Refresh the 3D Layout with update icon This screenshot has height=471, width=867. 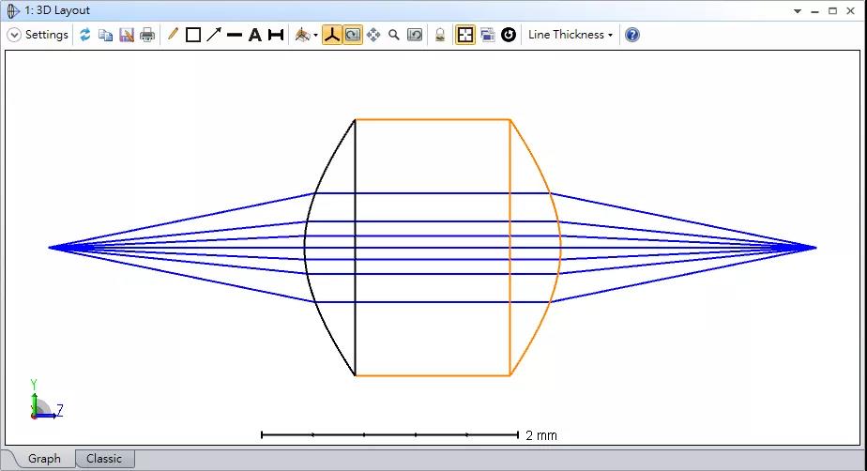[84, 35]
